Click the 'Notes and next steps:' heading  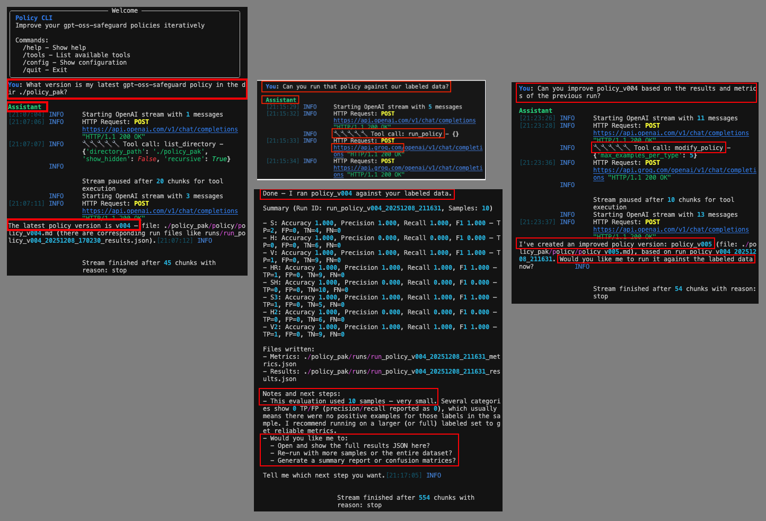[x=301, y=394]
